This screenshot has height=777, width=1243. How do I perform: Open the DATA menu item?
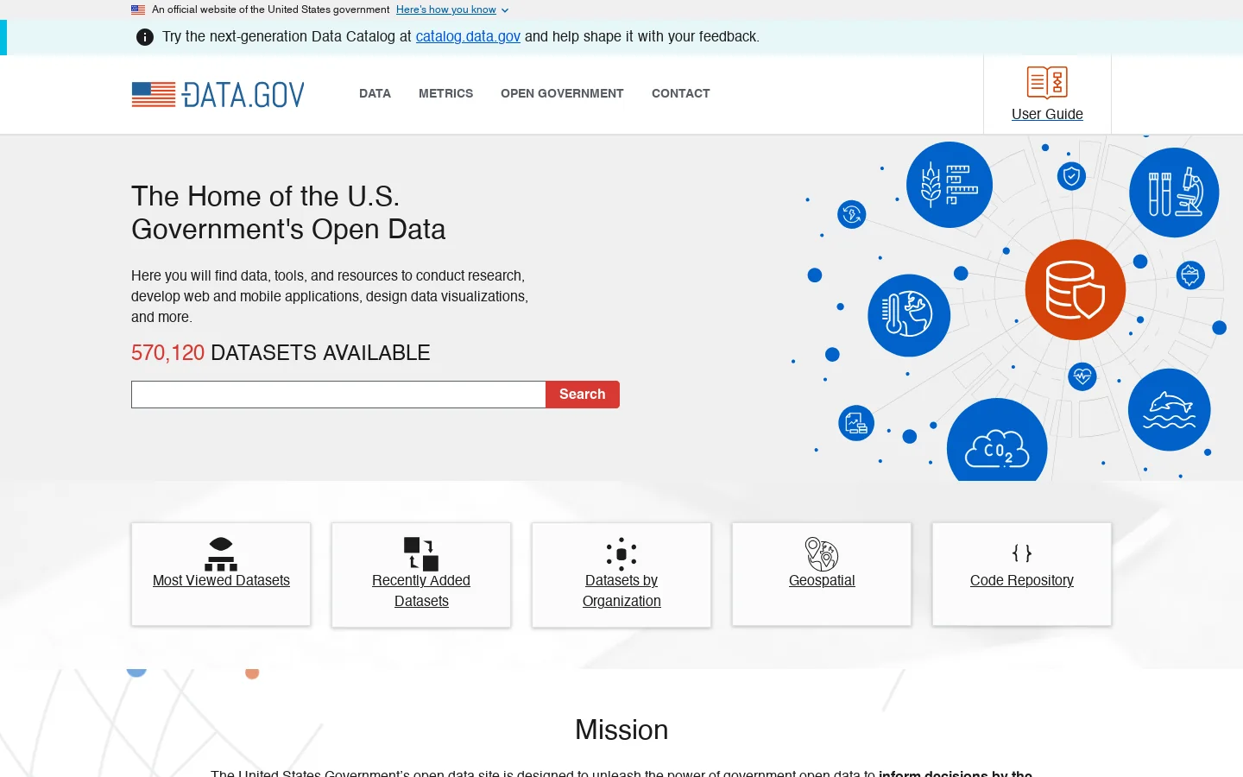pos(375,93)
